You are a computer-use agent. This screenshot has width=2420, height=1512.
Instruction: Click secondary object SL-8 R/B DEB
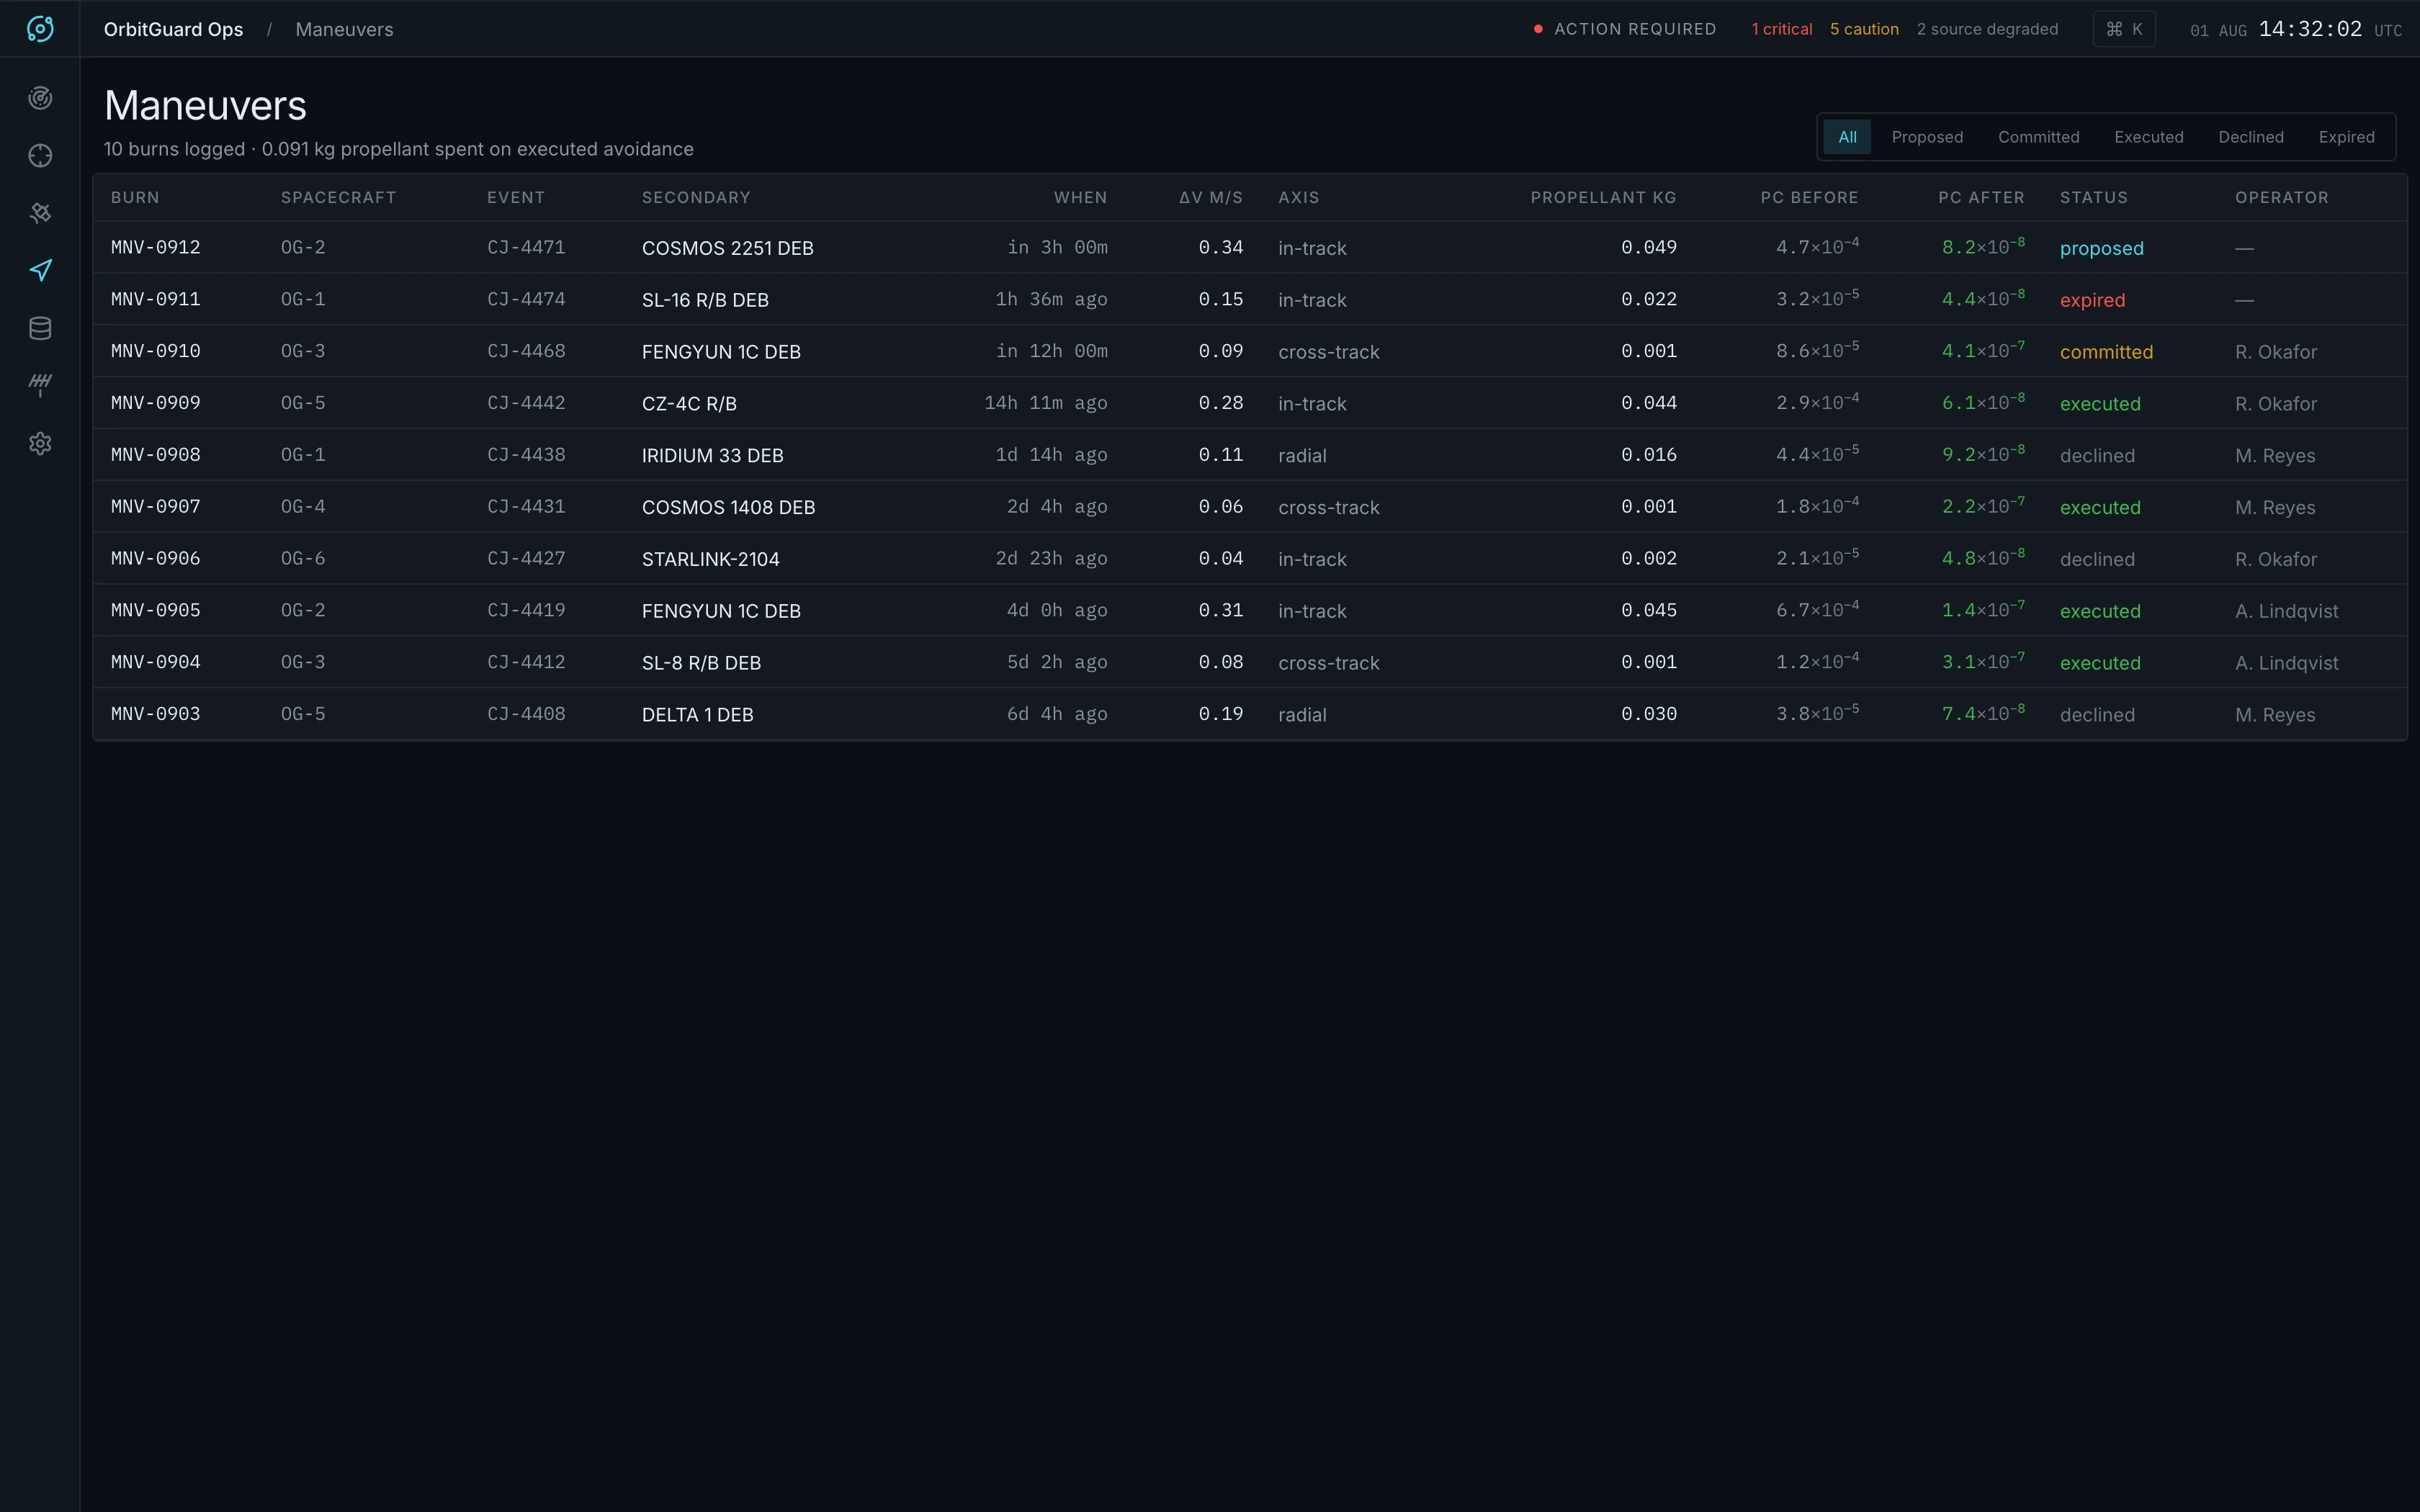tap(701, 663)
